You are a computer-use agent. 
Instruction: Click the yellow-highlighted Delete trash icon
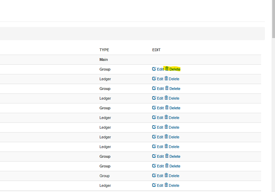tap(167, 69)
